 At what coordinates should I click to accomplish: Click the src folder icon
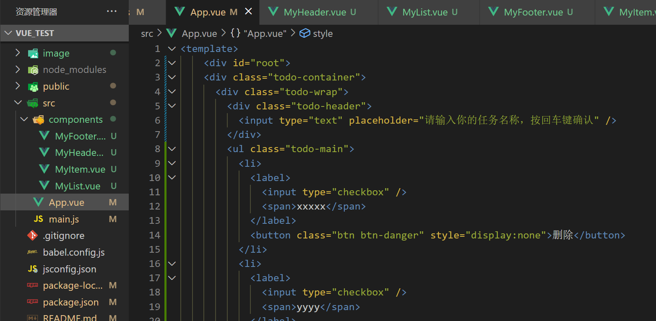click(33, 103)
